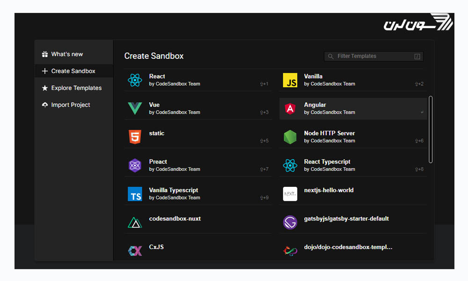The image size is (468, 281).
Task: Select the codesandbox-nuxt triangle icon
Action: [x=135, y=222]
